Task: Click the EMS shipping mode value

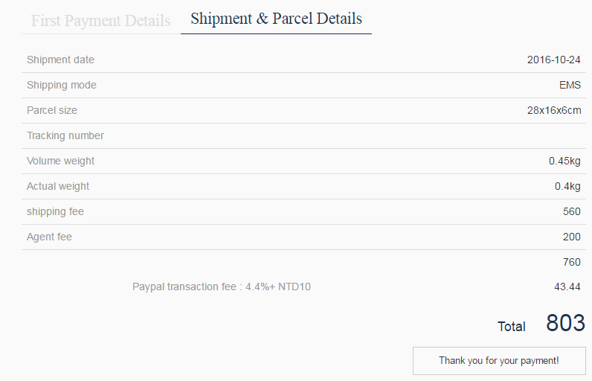Action: pyautogui.click(x=570, y=85)
